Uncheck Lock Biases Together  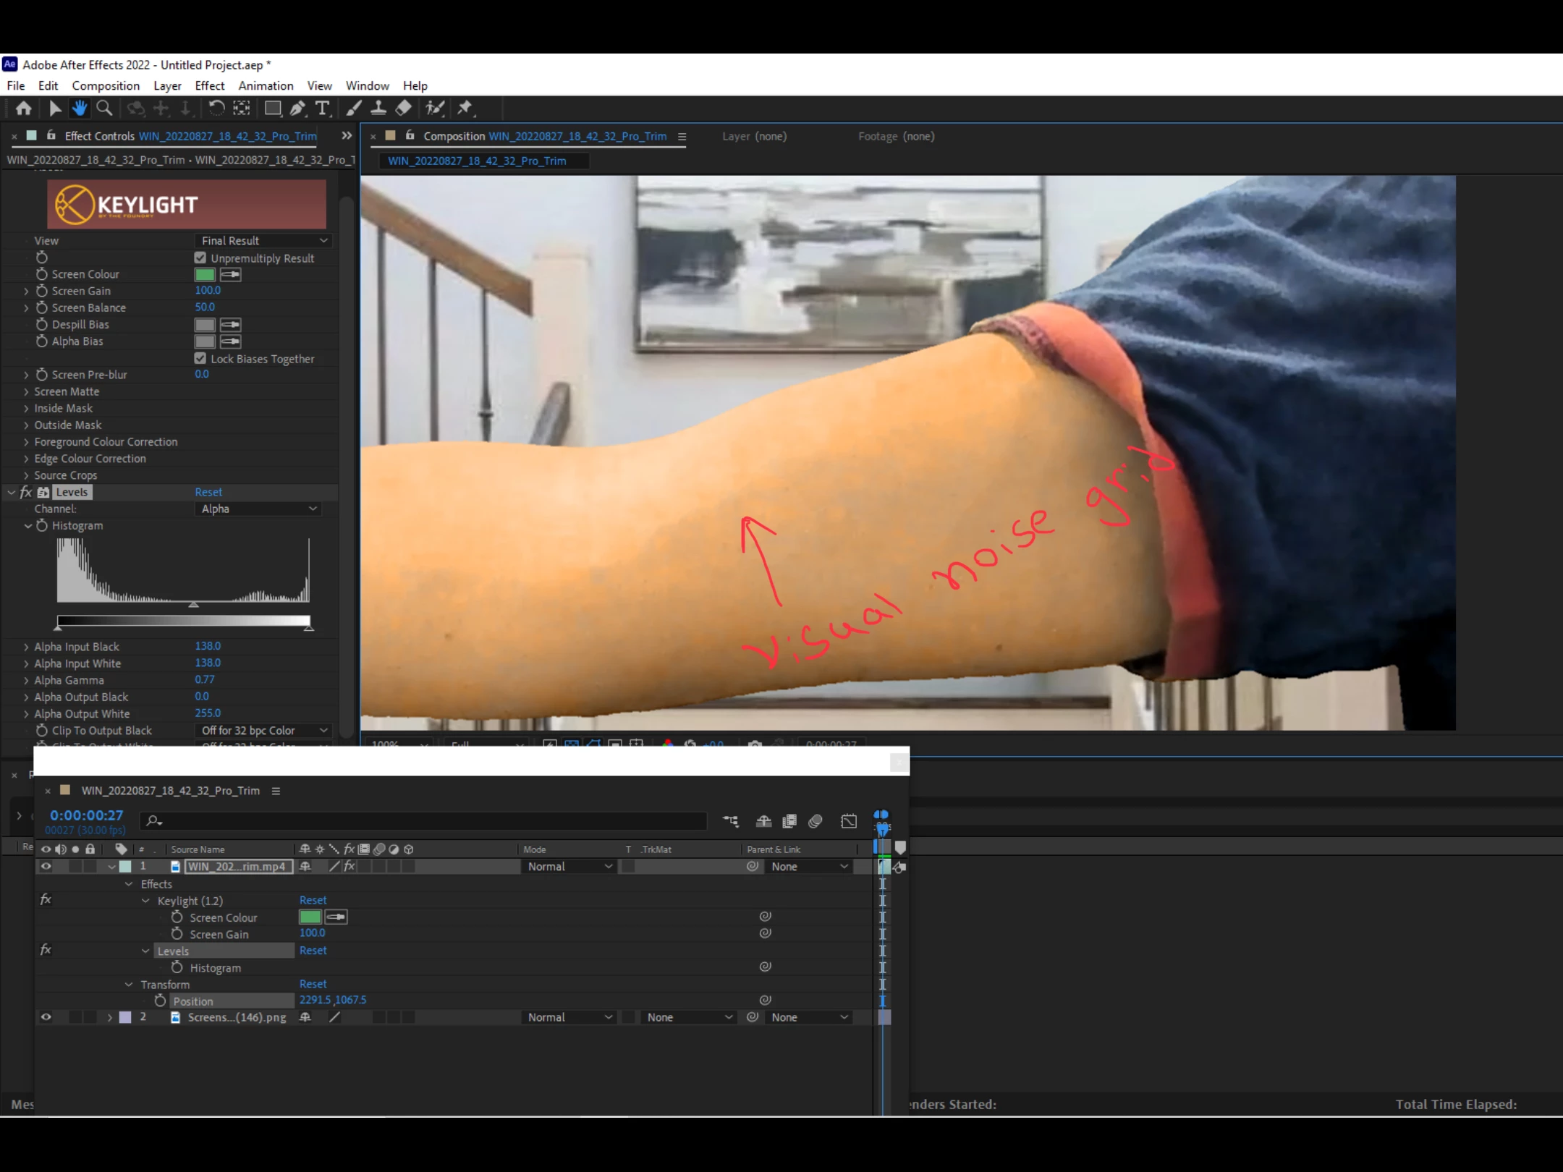pos(200,359)
